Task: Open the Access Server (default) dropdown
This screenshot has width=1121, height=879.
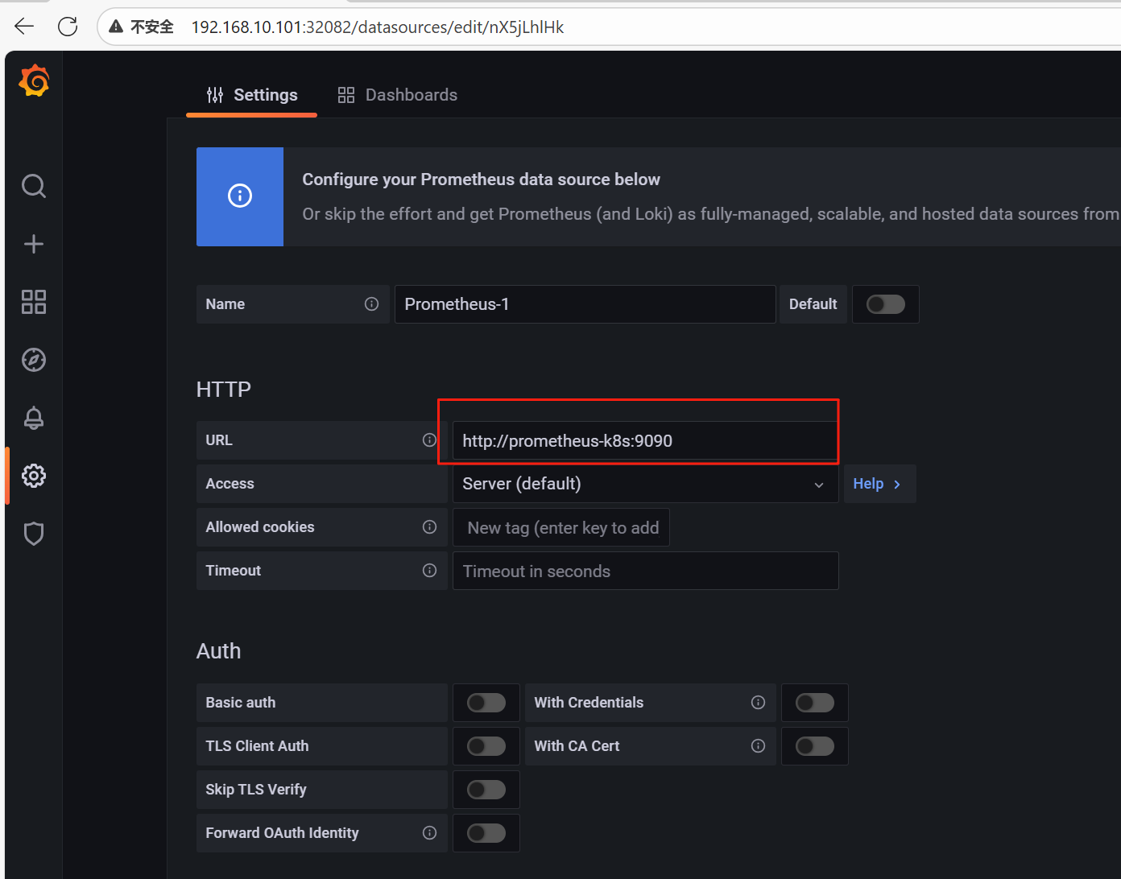Action: coord(645,484)
